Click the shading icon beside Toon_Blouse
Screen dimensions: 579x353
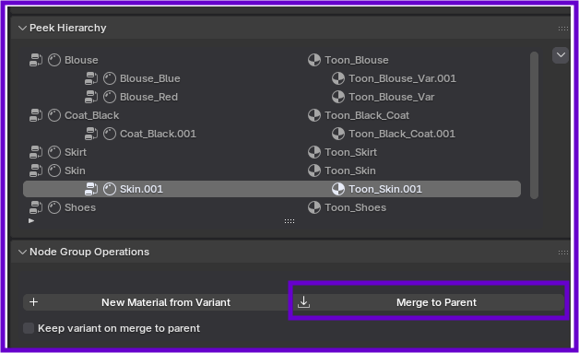(314, 60)
